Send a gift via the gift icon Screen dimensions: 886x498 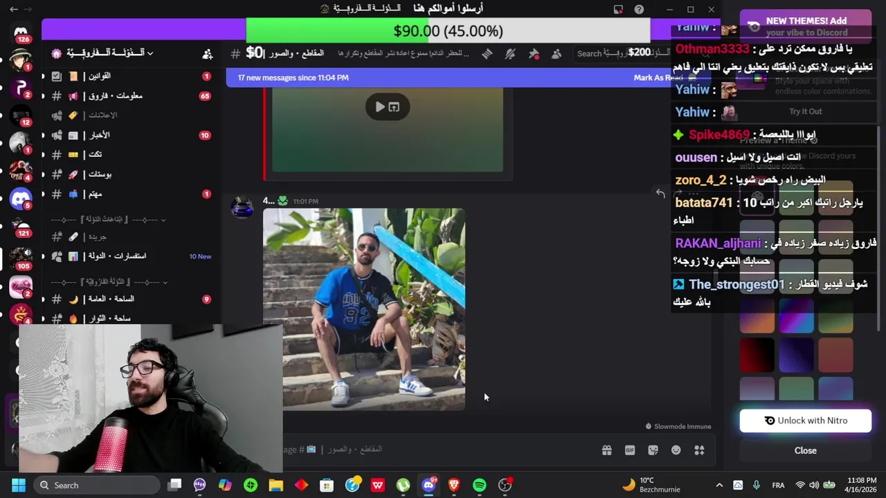pyautogui.click(x=606, y=450)
